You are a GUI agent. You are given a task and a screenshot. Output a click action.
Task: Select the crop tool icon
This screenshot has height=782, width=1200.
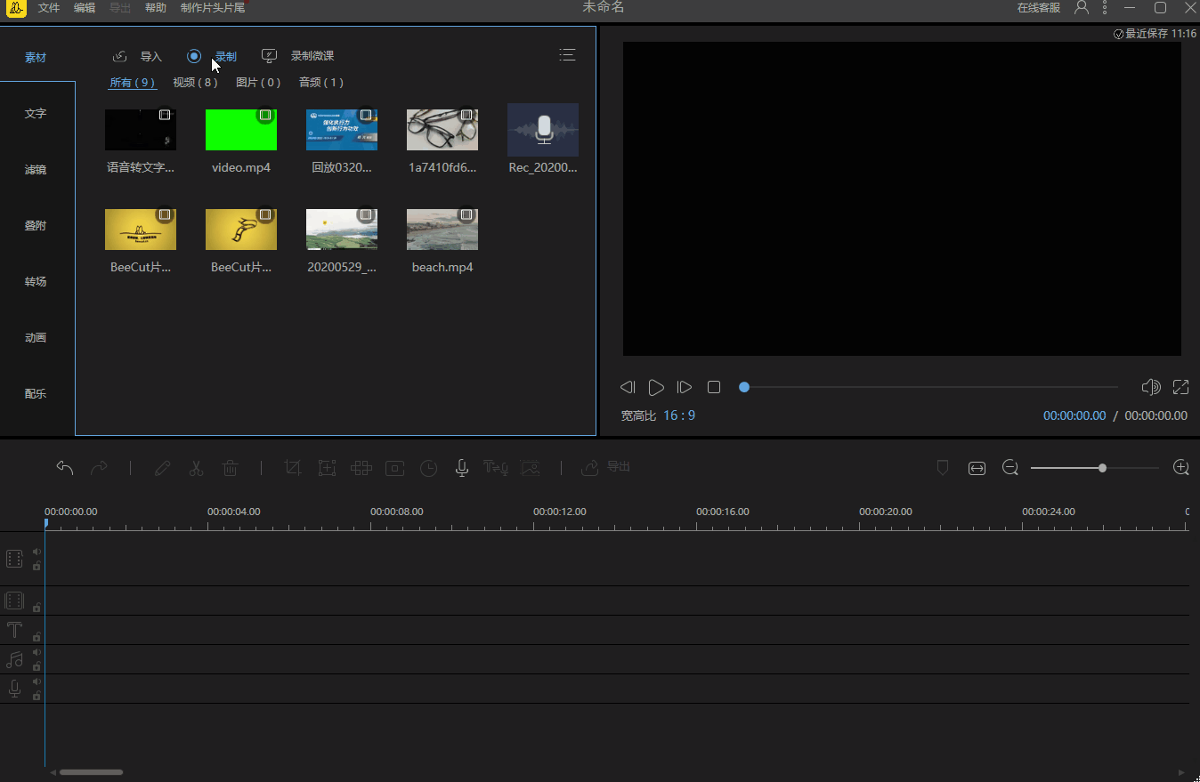click(x=293, y=468)
